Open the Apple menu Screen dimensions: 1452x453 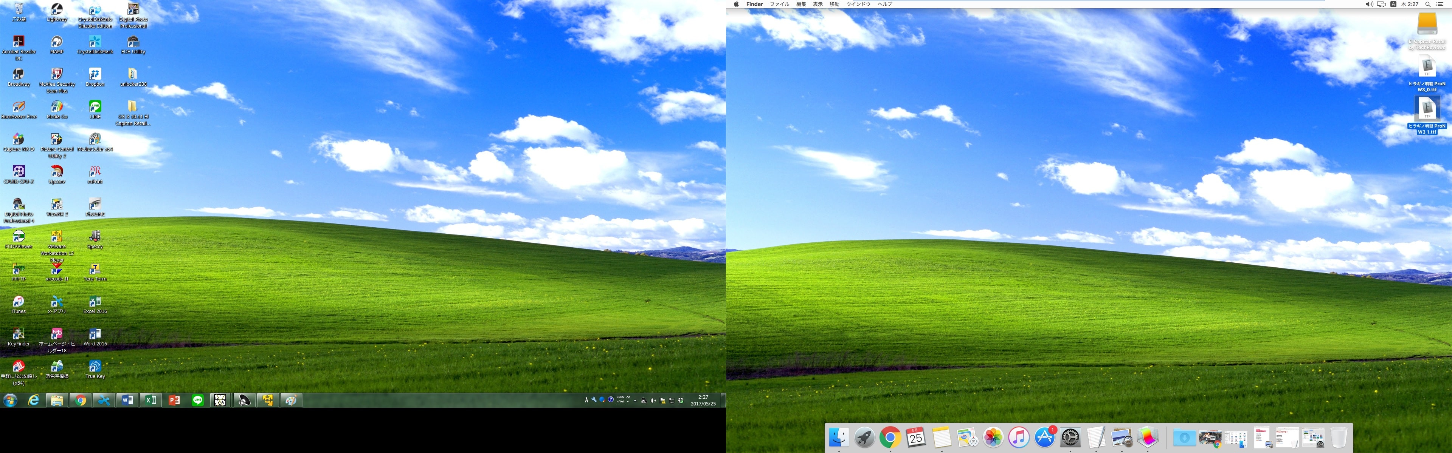tap(736, 4)
